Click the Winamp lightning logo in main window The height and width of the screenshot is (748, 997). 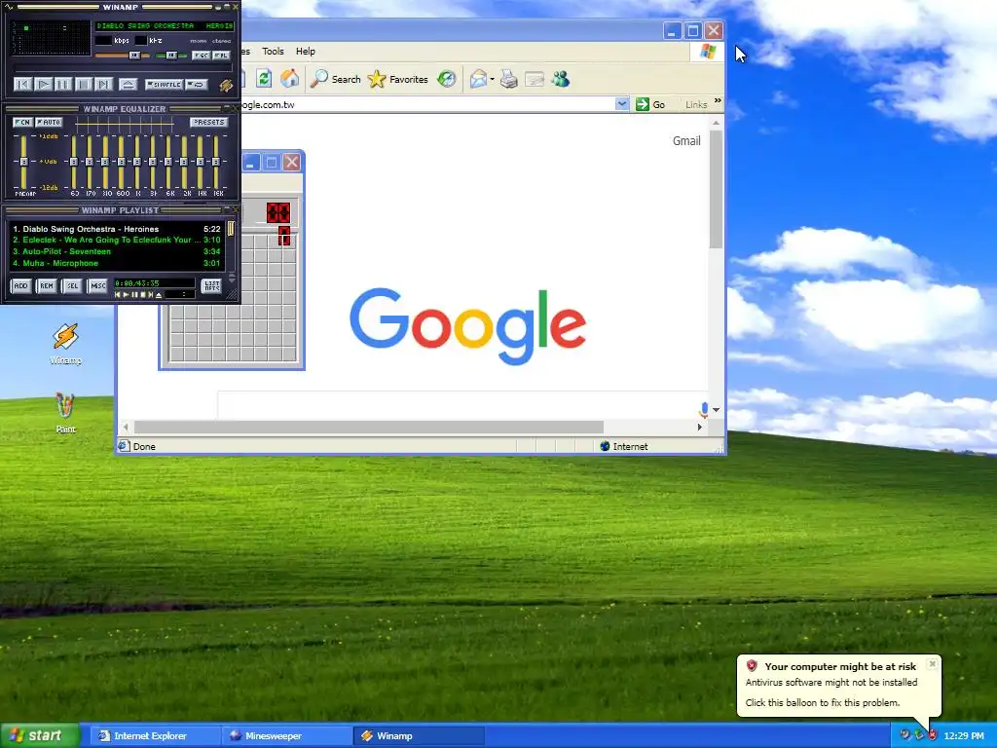(x=226, y=85)
